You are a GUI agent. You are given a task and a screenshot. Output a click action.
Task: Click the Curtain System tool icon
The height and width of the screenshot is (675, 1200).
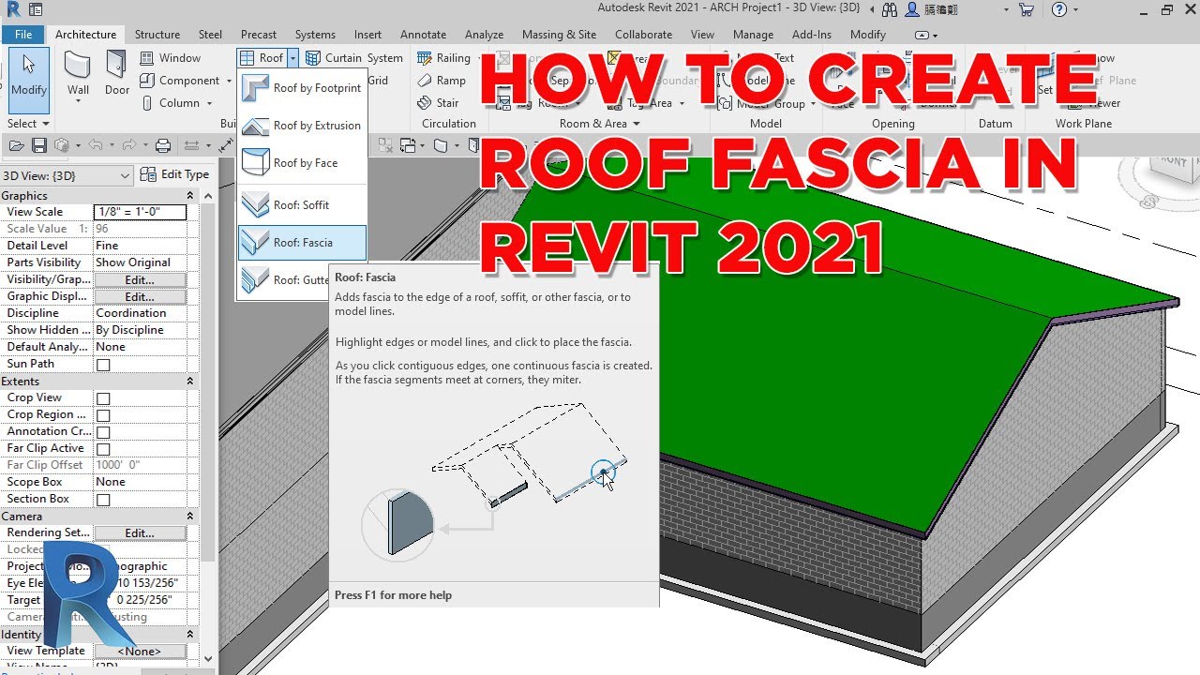pyautogui.click(x=313, y=58)
